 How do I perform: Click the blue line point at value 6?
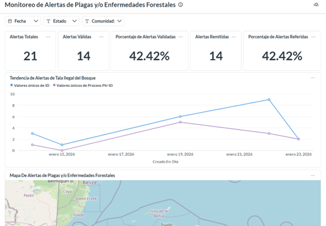[x=181, y=117]
